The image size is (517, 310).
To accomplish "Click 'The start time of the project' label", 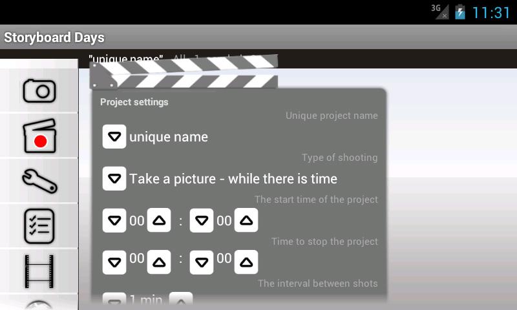I will click(316, 200).
